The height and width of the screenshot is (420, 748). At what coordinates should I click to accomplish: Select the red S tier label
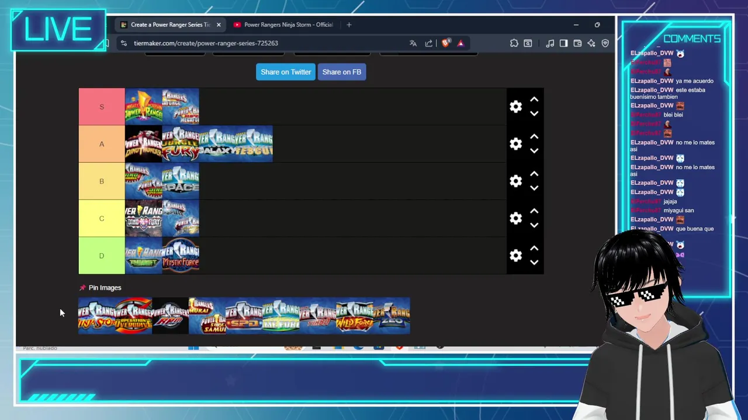102,107
